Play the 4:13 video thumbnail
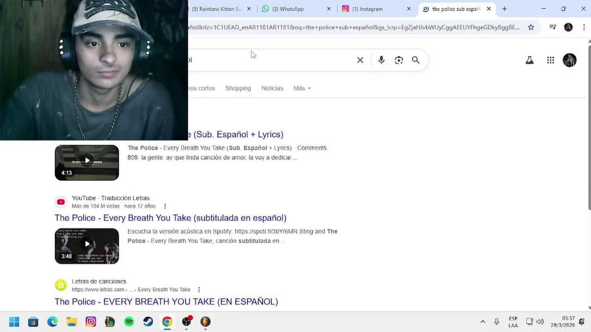591x332 pixels. 87,162
